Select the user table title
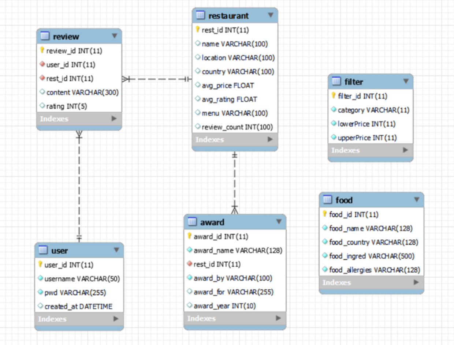Screen dimensions: 454x345 pyautogui.click(x=59, y=251)
